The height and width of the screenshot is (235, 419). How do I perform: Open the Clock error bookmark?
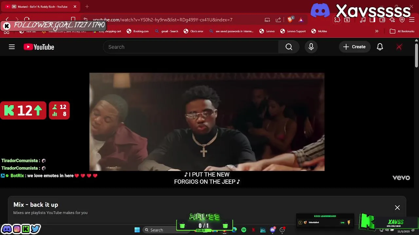[x=193, y=31]
